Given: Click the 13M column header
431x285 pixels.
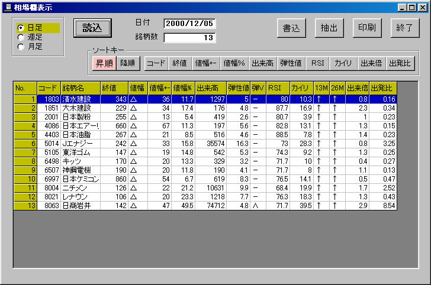Looking at the screenshot, I should 321,88.
